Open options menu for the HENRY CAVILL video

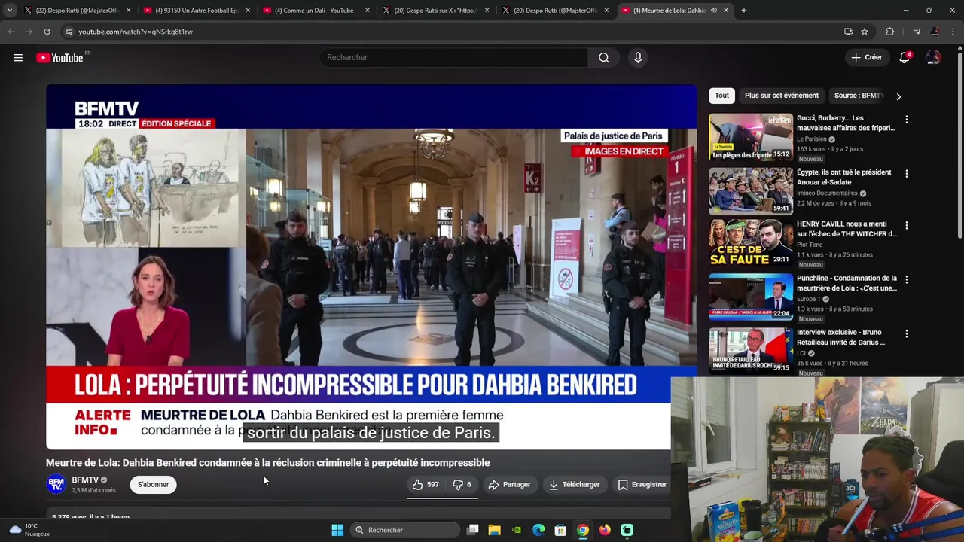pos(907,225)
